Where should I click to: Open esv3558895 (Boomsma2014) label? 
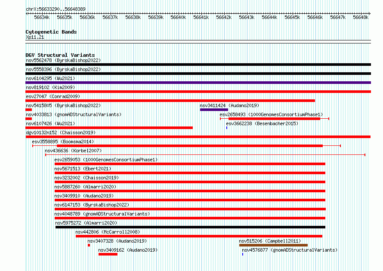pyautogui.click(x=63, y=142)
